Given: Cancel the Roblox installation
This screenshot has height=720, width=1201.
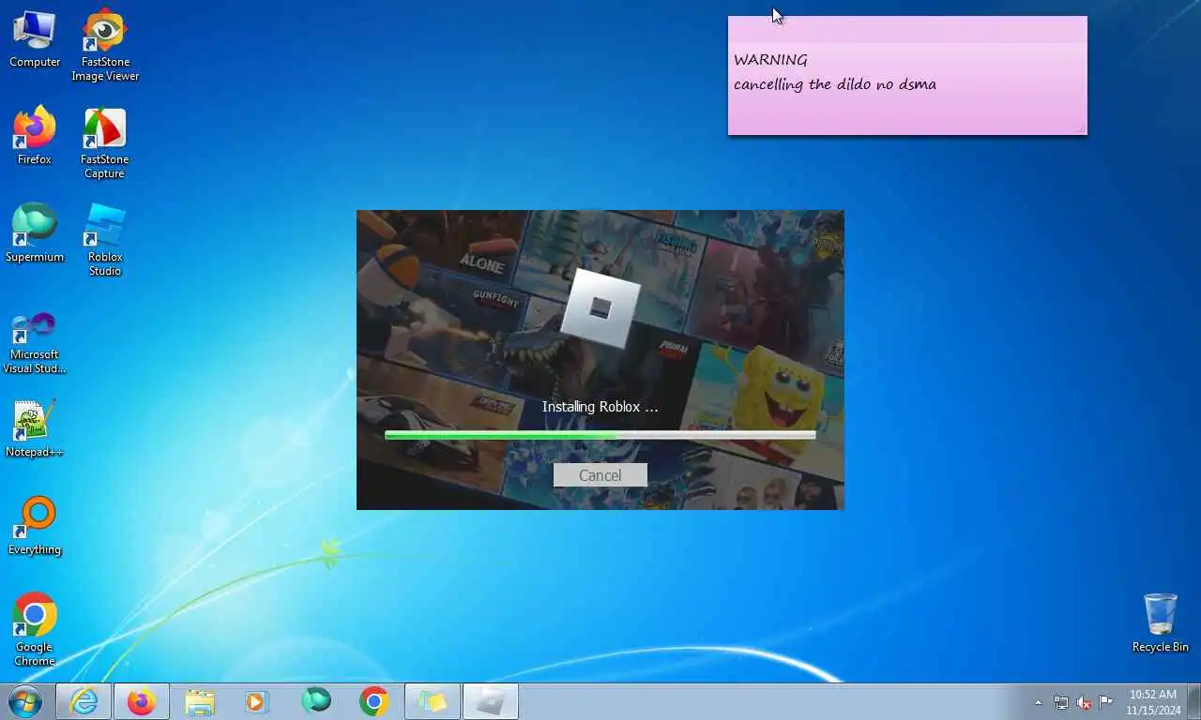Looking at the screenshot, I should pyautogui.click(x=600, y=475).
